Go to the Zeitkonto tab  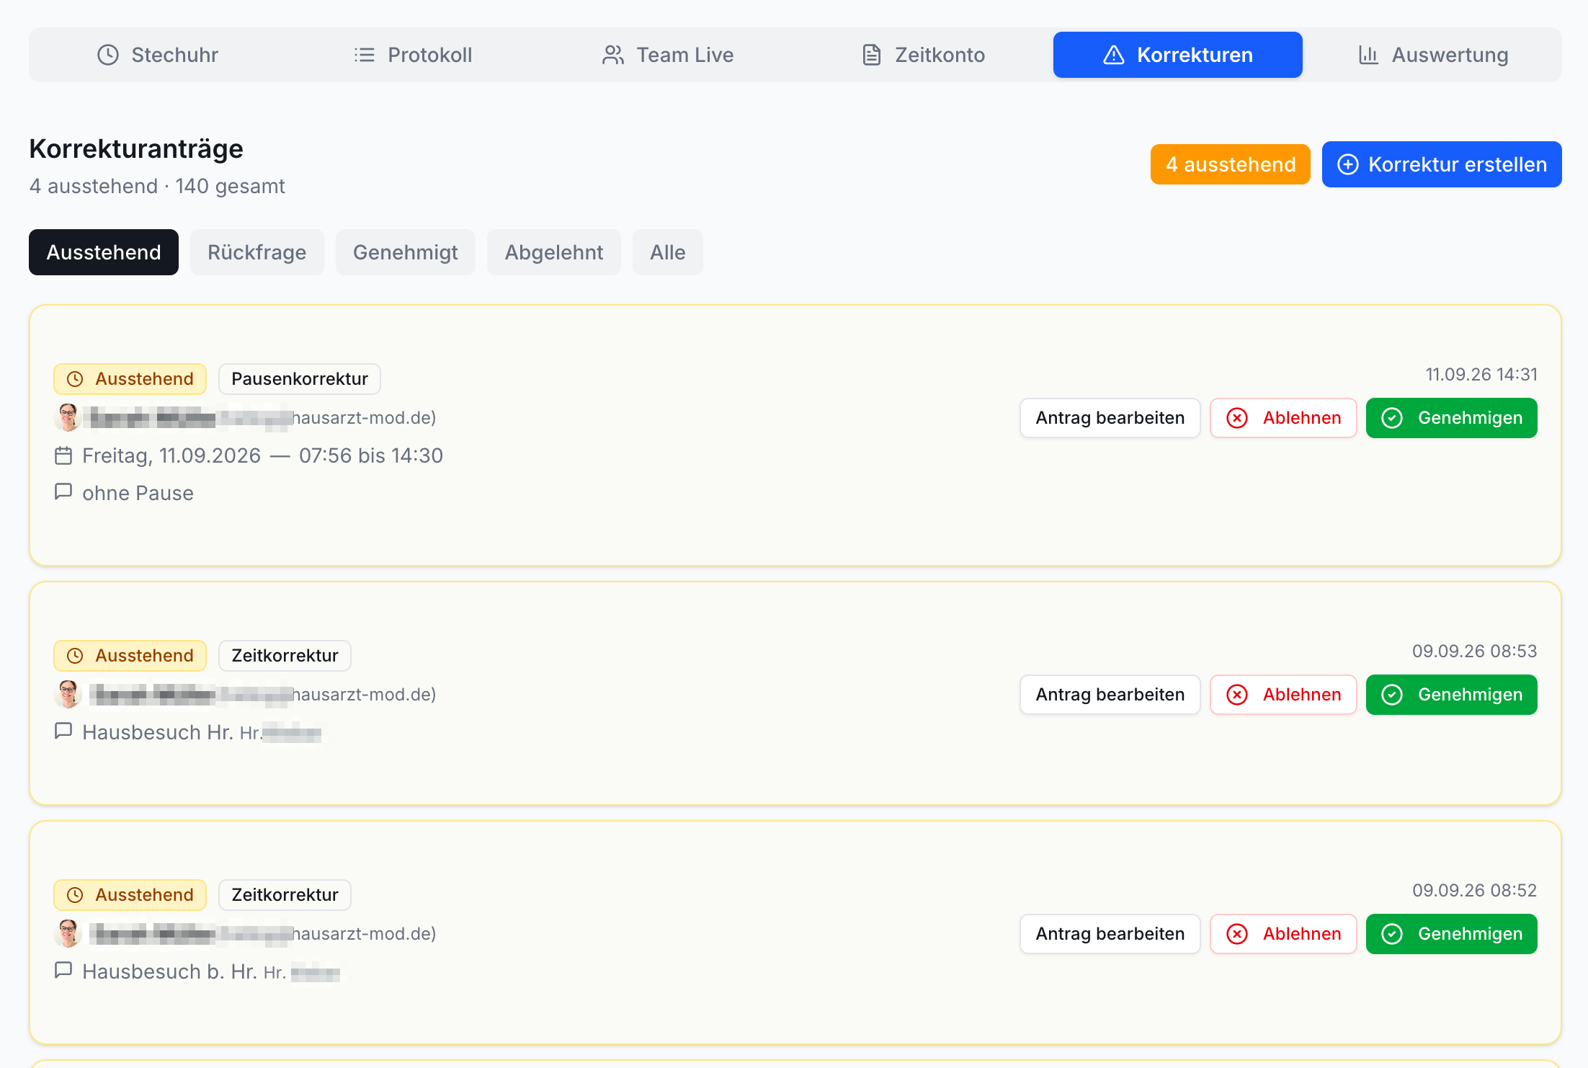tap(923, 55)
